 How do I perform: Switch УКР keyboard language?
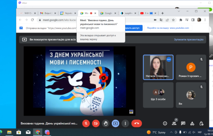pos(200,132)
